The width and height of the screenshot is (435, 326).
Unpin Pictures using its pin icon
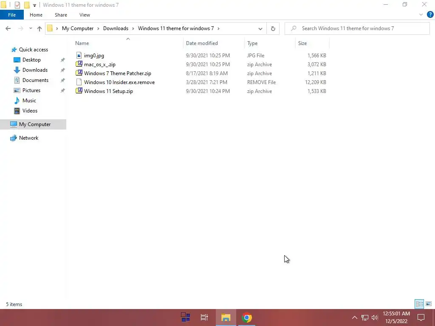pos(63,90)
